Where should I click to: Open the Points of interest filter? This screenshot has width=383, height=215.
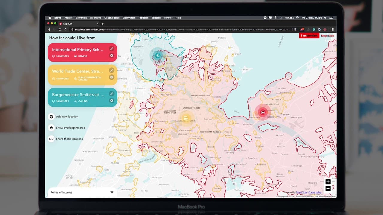click(112, 192)
